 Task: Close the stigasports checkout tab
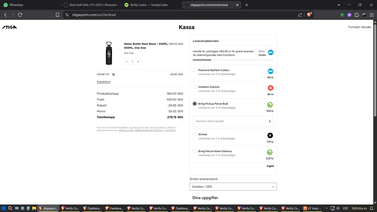point(237,5)
